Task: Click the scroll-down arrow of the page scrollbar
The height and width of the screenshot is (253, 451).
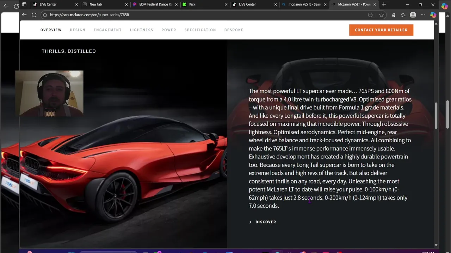Action: click(436, 245)
